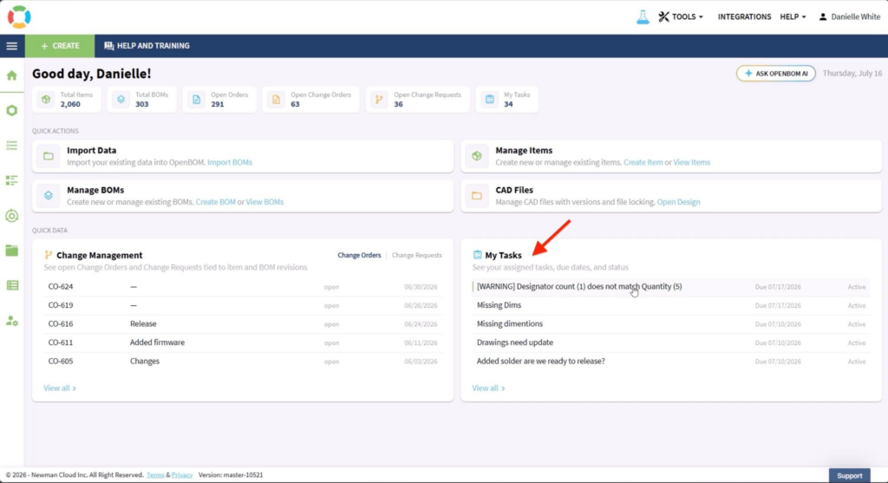This screenshot has width=888, height=483.
Task: View all in My Tasks panel
Action: (x=488, y=388)
